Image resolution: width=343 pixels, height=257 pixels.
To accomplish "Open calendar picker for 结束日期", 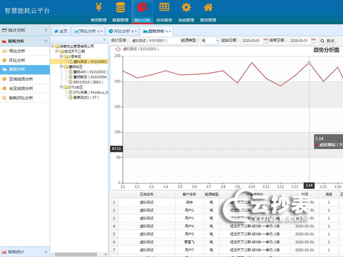I will 313,41.
